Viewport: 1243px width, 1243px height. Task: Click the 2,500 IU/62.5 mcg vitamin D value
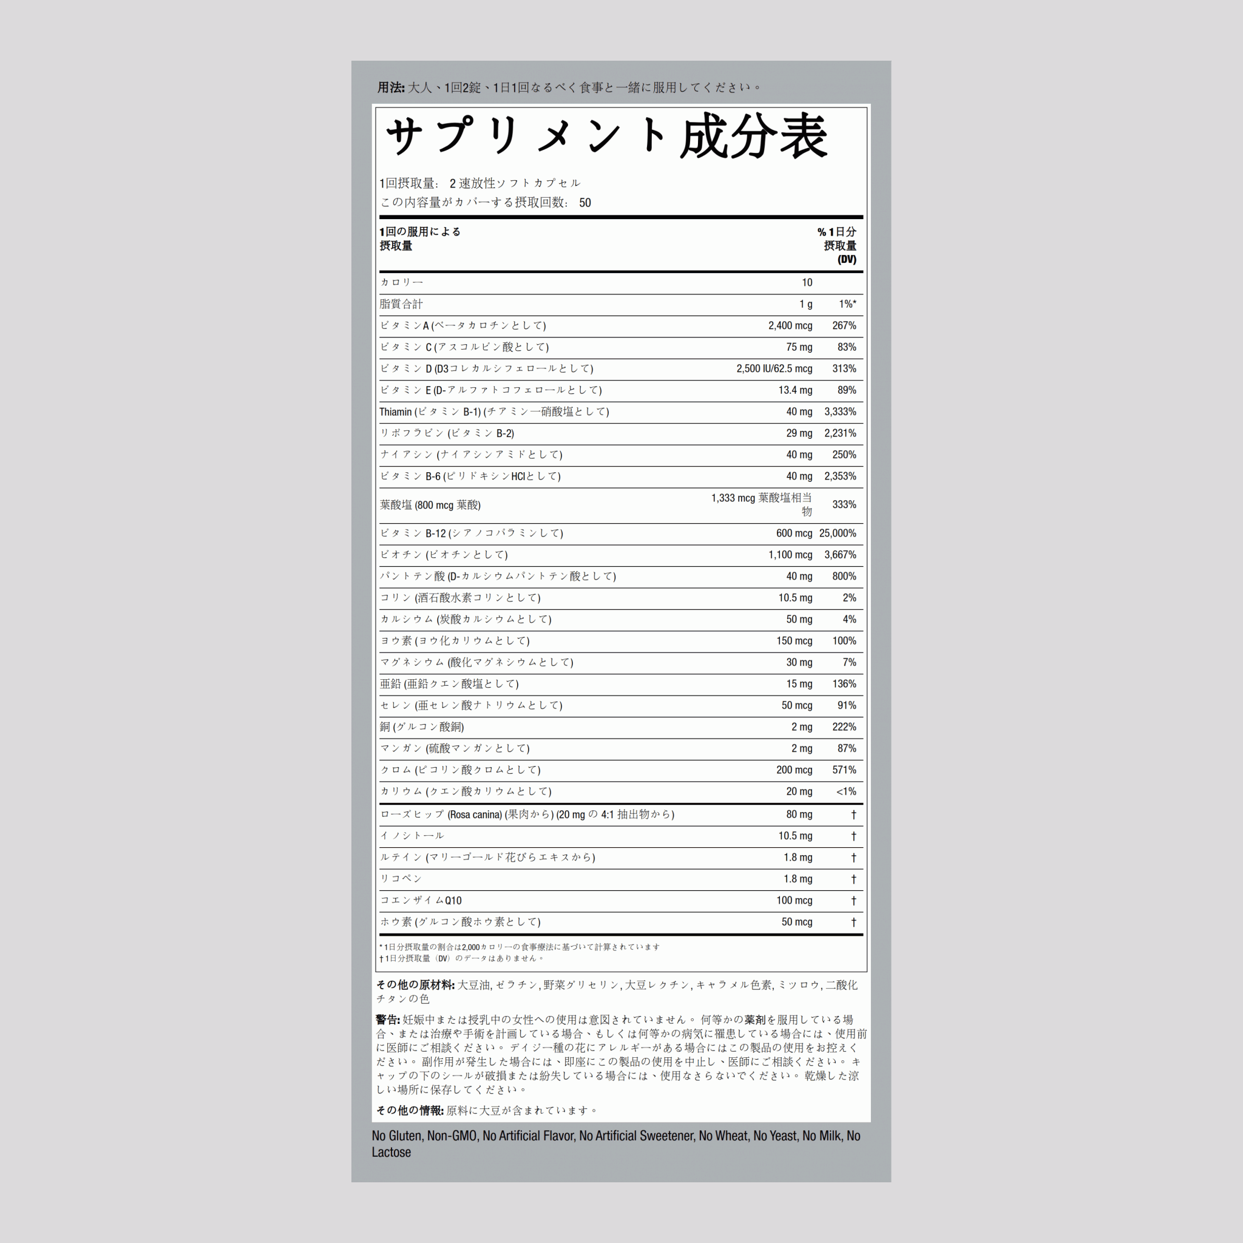click(x=774, y=368)
